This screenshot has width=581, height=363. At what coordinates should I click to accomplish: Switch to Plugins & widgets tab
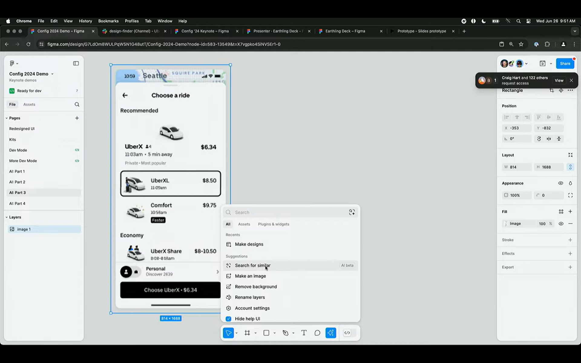coord(273,224)
